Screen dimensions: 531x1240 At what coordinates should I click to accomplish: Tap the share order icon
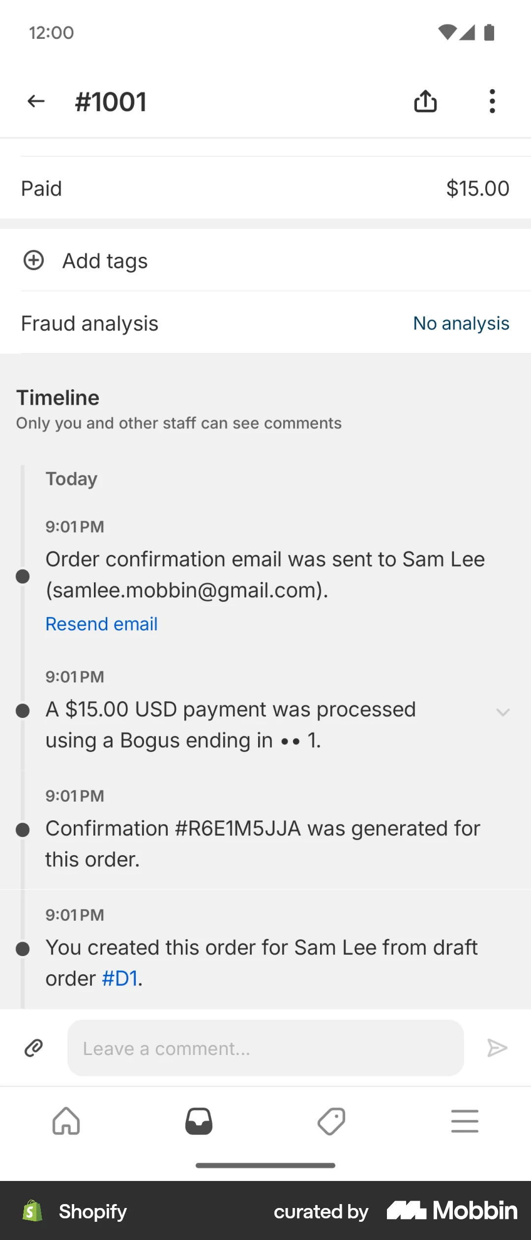pyautogui.click(x=425, y=101)
